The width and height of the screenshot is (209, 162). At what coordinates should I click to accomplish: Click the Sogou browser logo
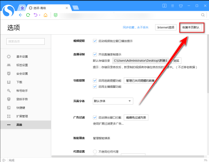[8, 11]
